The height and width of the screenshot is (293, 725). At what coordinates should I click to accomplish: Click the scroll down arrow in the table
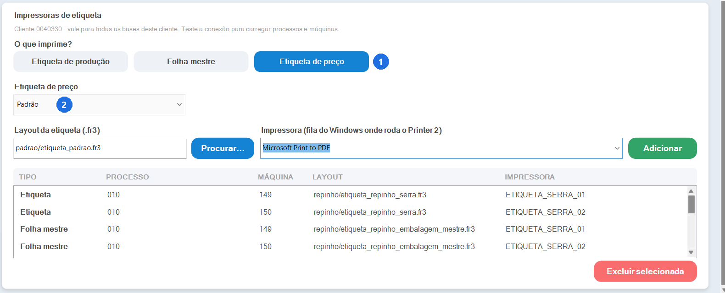[691, 253]
